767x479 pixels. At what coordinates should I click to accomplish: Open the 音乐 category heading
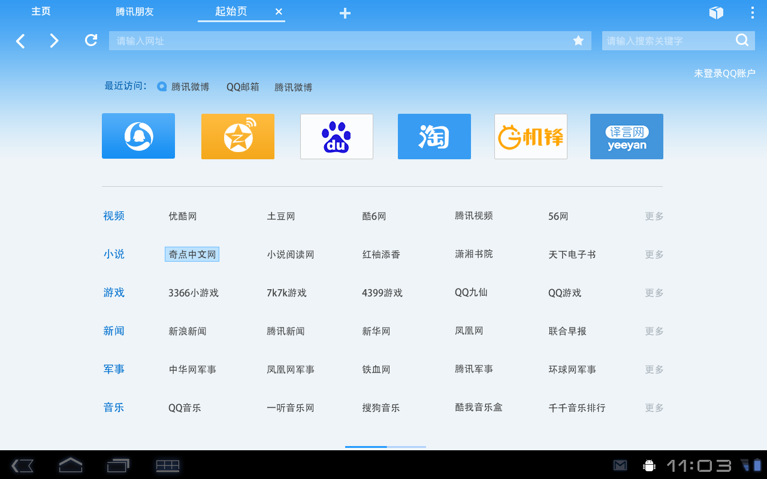(114, 408)
